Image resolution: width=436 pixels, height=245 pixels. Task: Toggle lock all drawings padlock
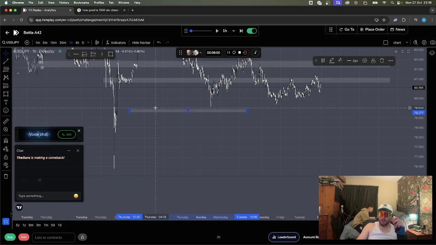click(6, 157)
